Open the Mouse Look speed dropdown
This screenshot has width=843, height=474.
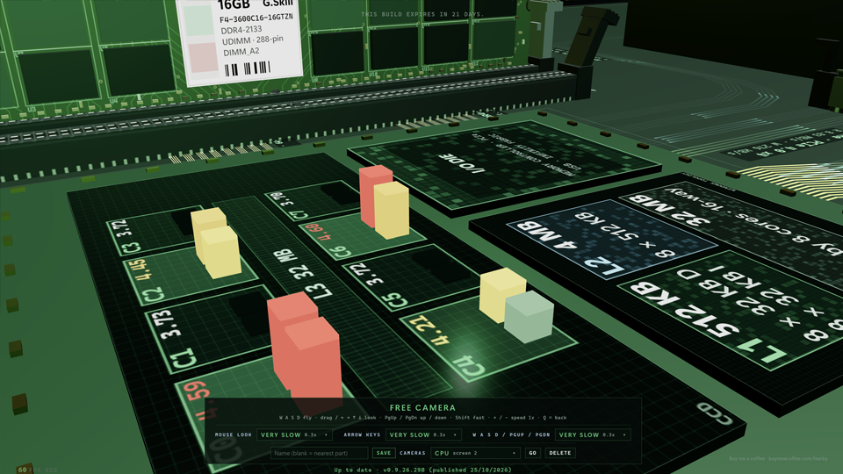(x=294, y=434)
